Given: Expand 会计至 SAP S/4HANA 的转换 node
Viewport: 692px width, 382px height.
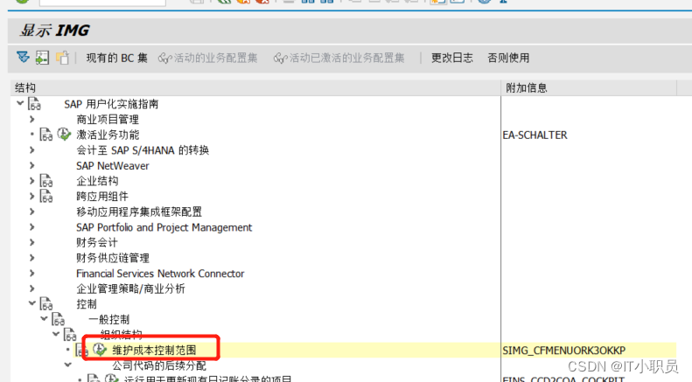Looking at the screenshot, I should pos(31,150).
